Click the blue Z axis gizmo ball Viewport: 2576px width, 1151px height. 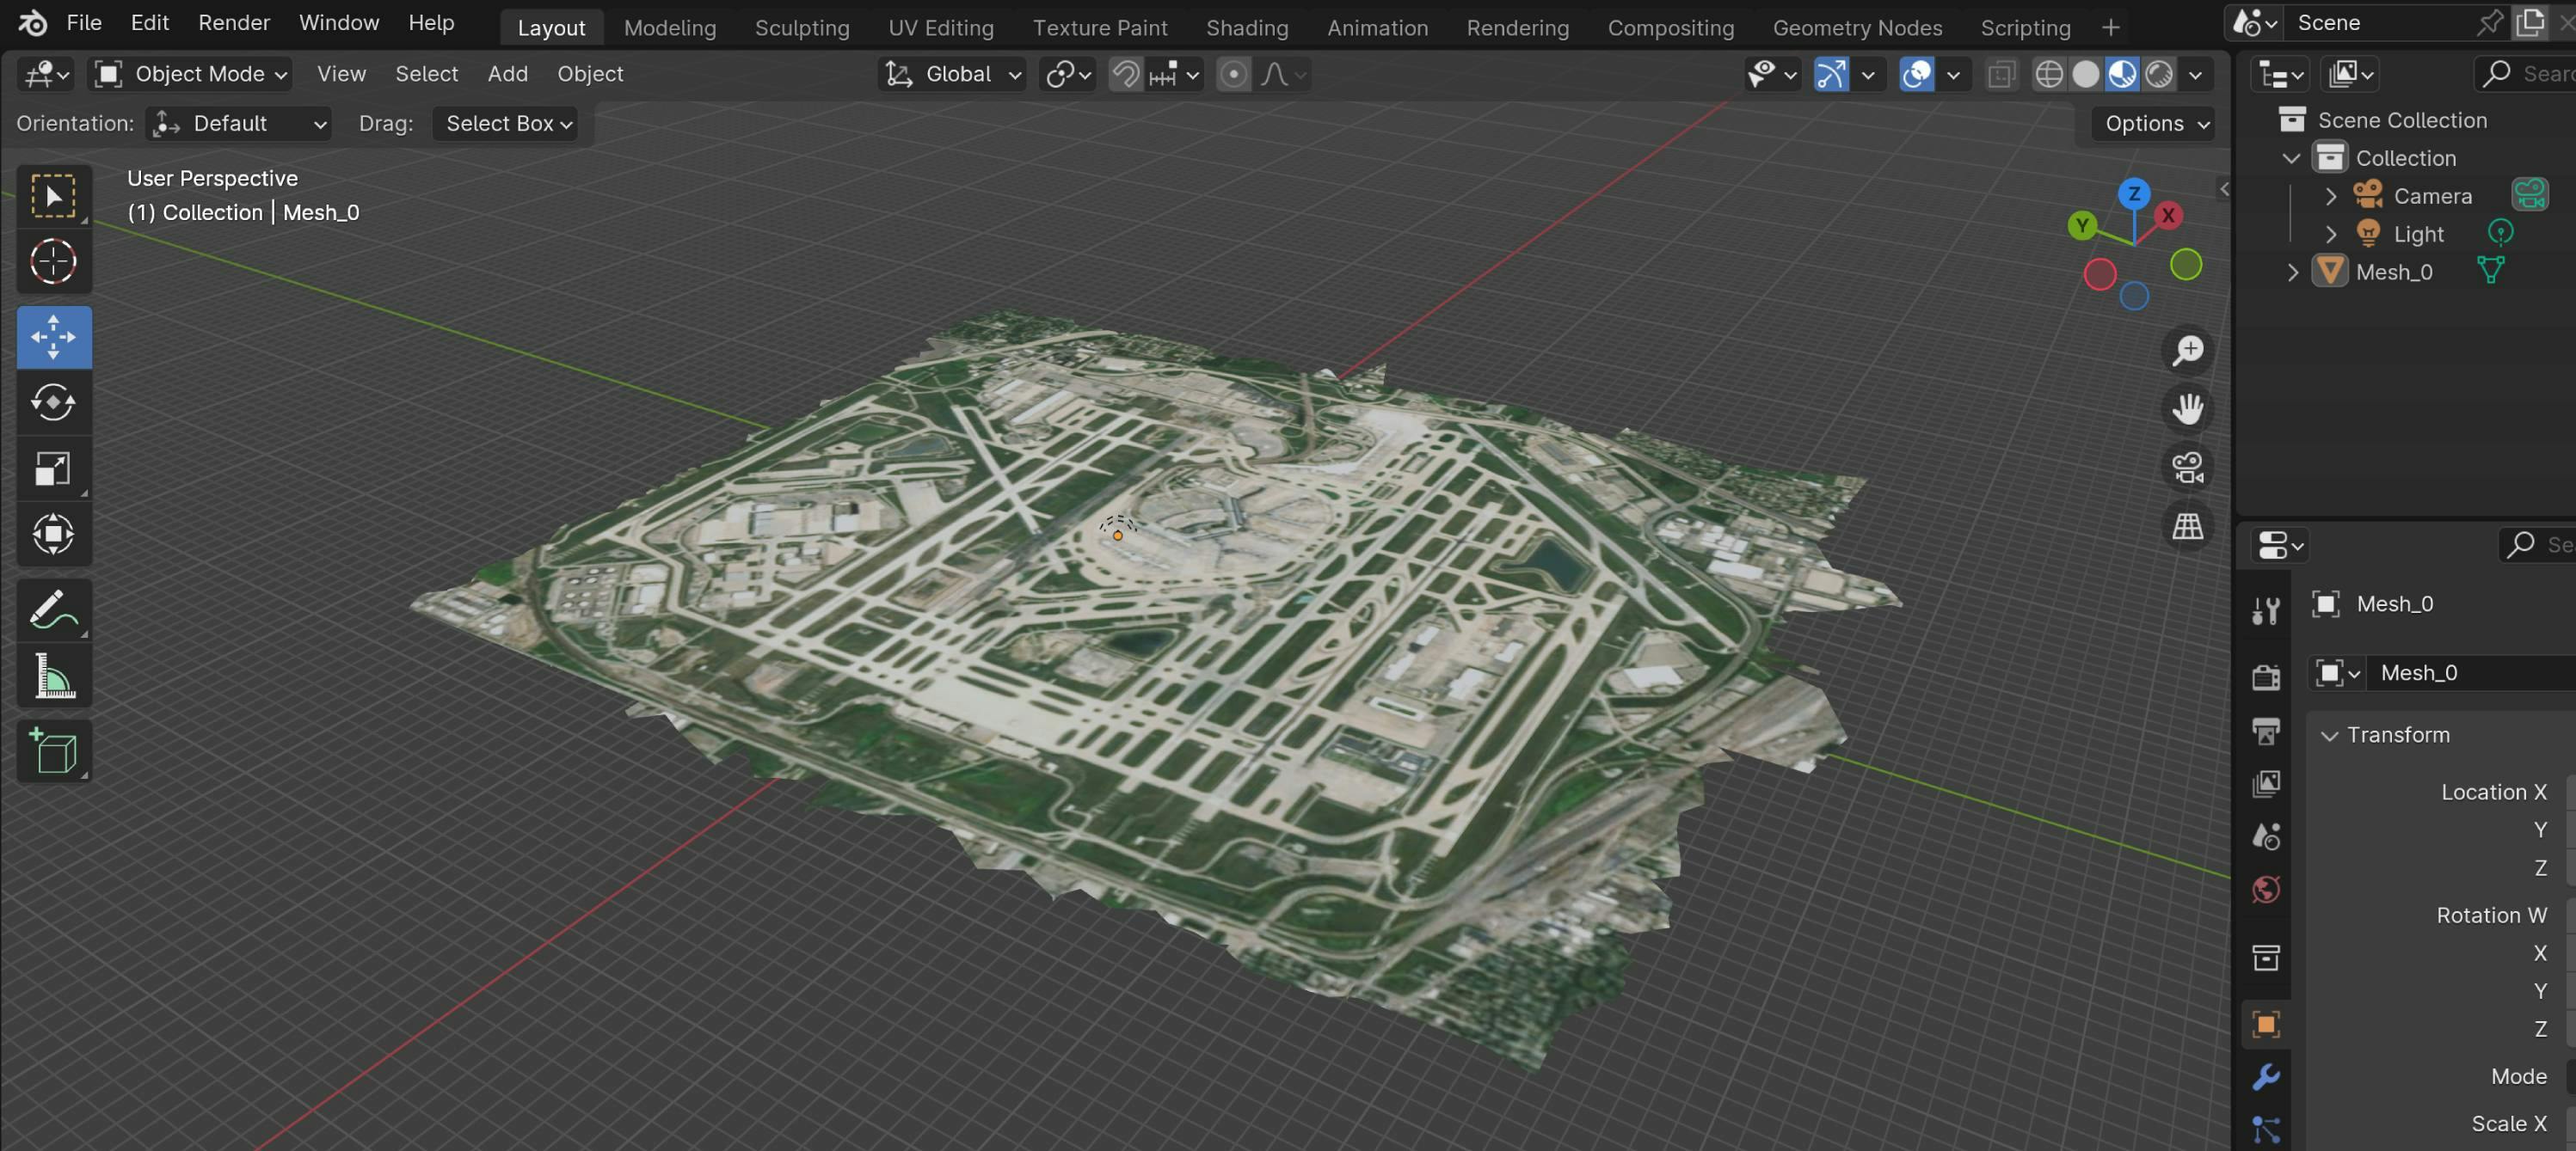(2134, 193)
